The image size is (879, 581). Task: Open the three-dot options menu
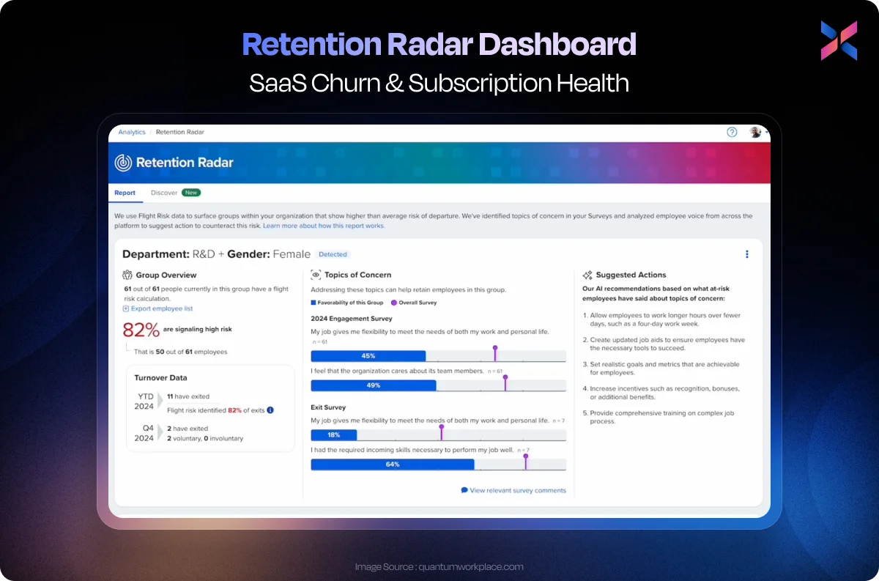coord(747,254)
